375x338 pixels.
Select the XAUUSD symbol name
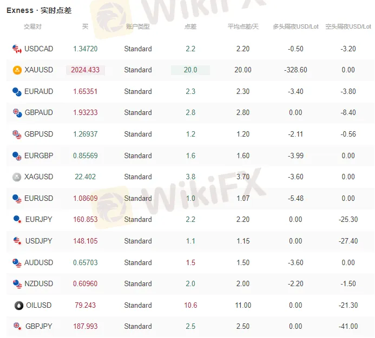tap(39, 70)
